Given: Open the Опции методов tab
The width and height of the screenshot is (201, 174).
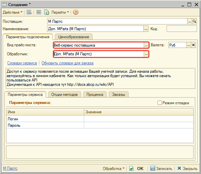Looking at the screenshot, I should pyautogui.click(x=65, y=95).
